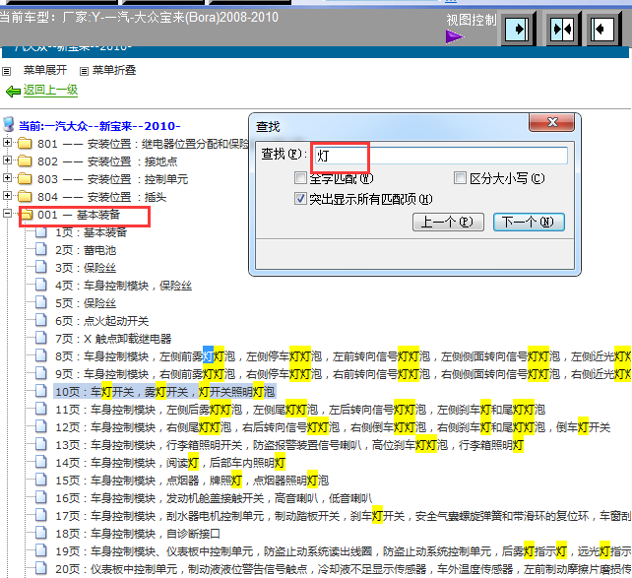Open 4页：车身控制模块，保险丝
This screenshot has height=578, width=632.
click(x=123, y=286)
